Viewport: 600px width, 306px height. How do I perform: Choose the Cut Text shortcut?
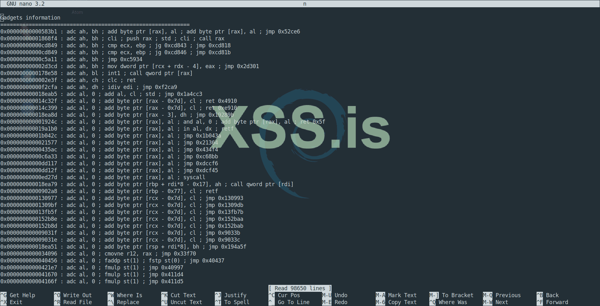(179, 295)
